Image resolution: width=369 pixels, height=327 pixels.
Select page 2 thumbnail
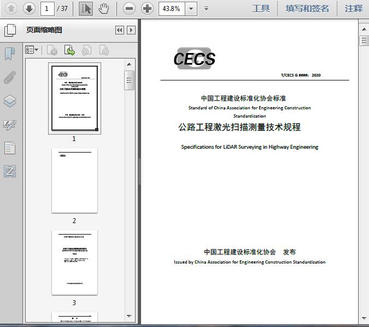point(74,180)
